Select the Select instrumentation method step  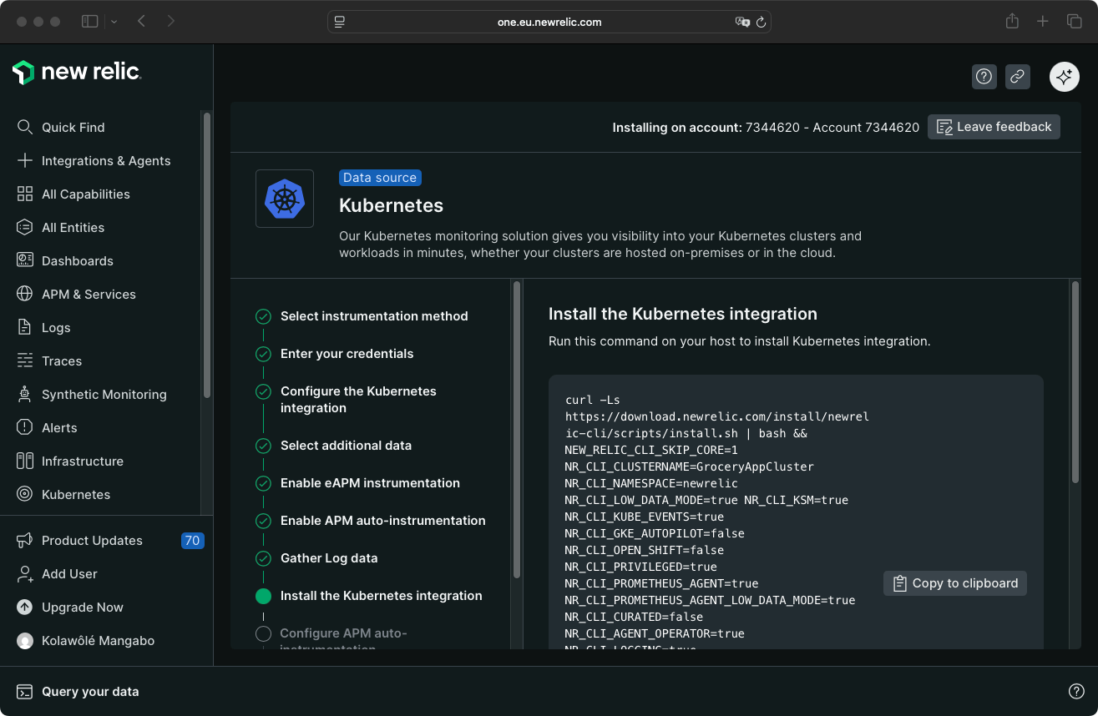(374, 315)
